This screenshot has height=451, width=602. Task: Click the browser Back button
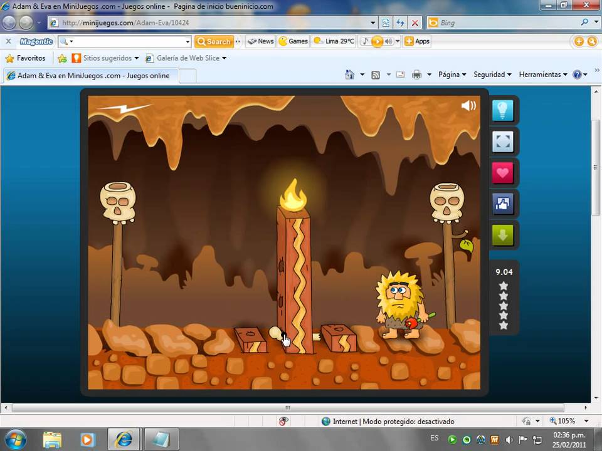[x=9, y=23]
